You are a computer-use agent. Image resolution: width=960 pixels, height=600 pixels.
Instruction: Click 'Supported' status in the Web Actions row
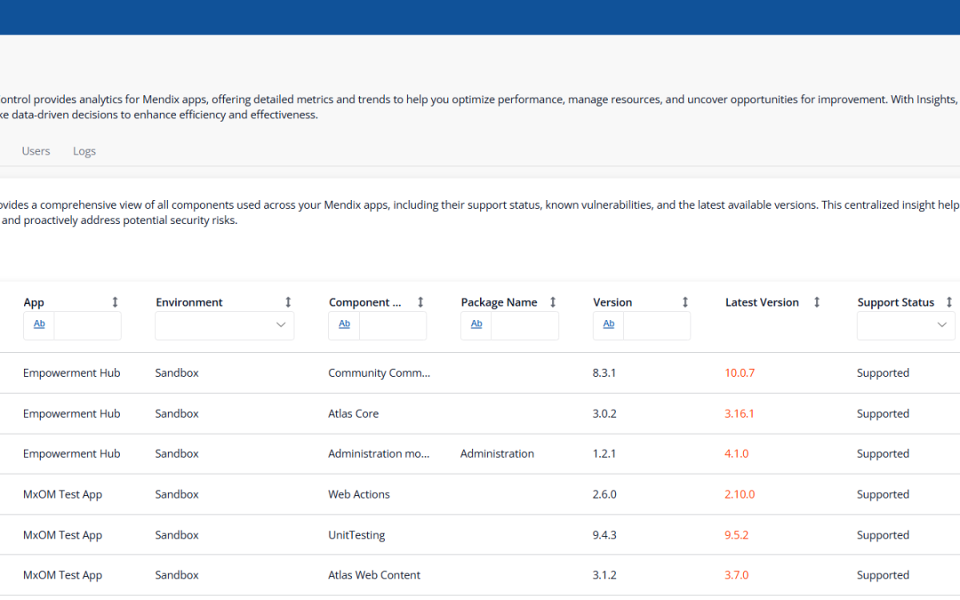tap(883, 494)
